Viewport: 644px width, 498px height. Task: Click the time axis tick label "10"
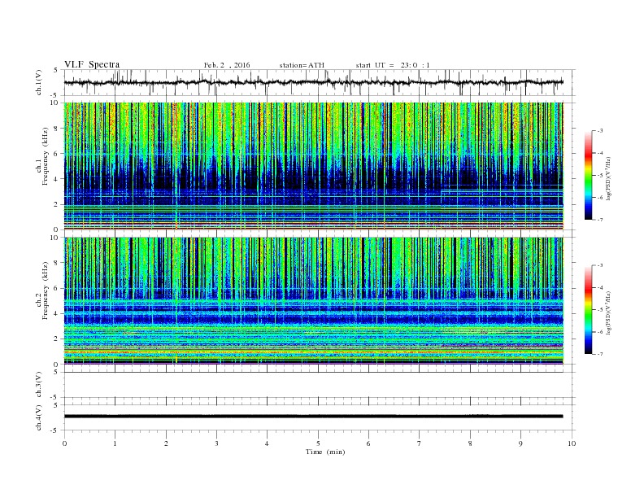pos(572,443)
